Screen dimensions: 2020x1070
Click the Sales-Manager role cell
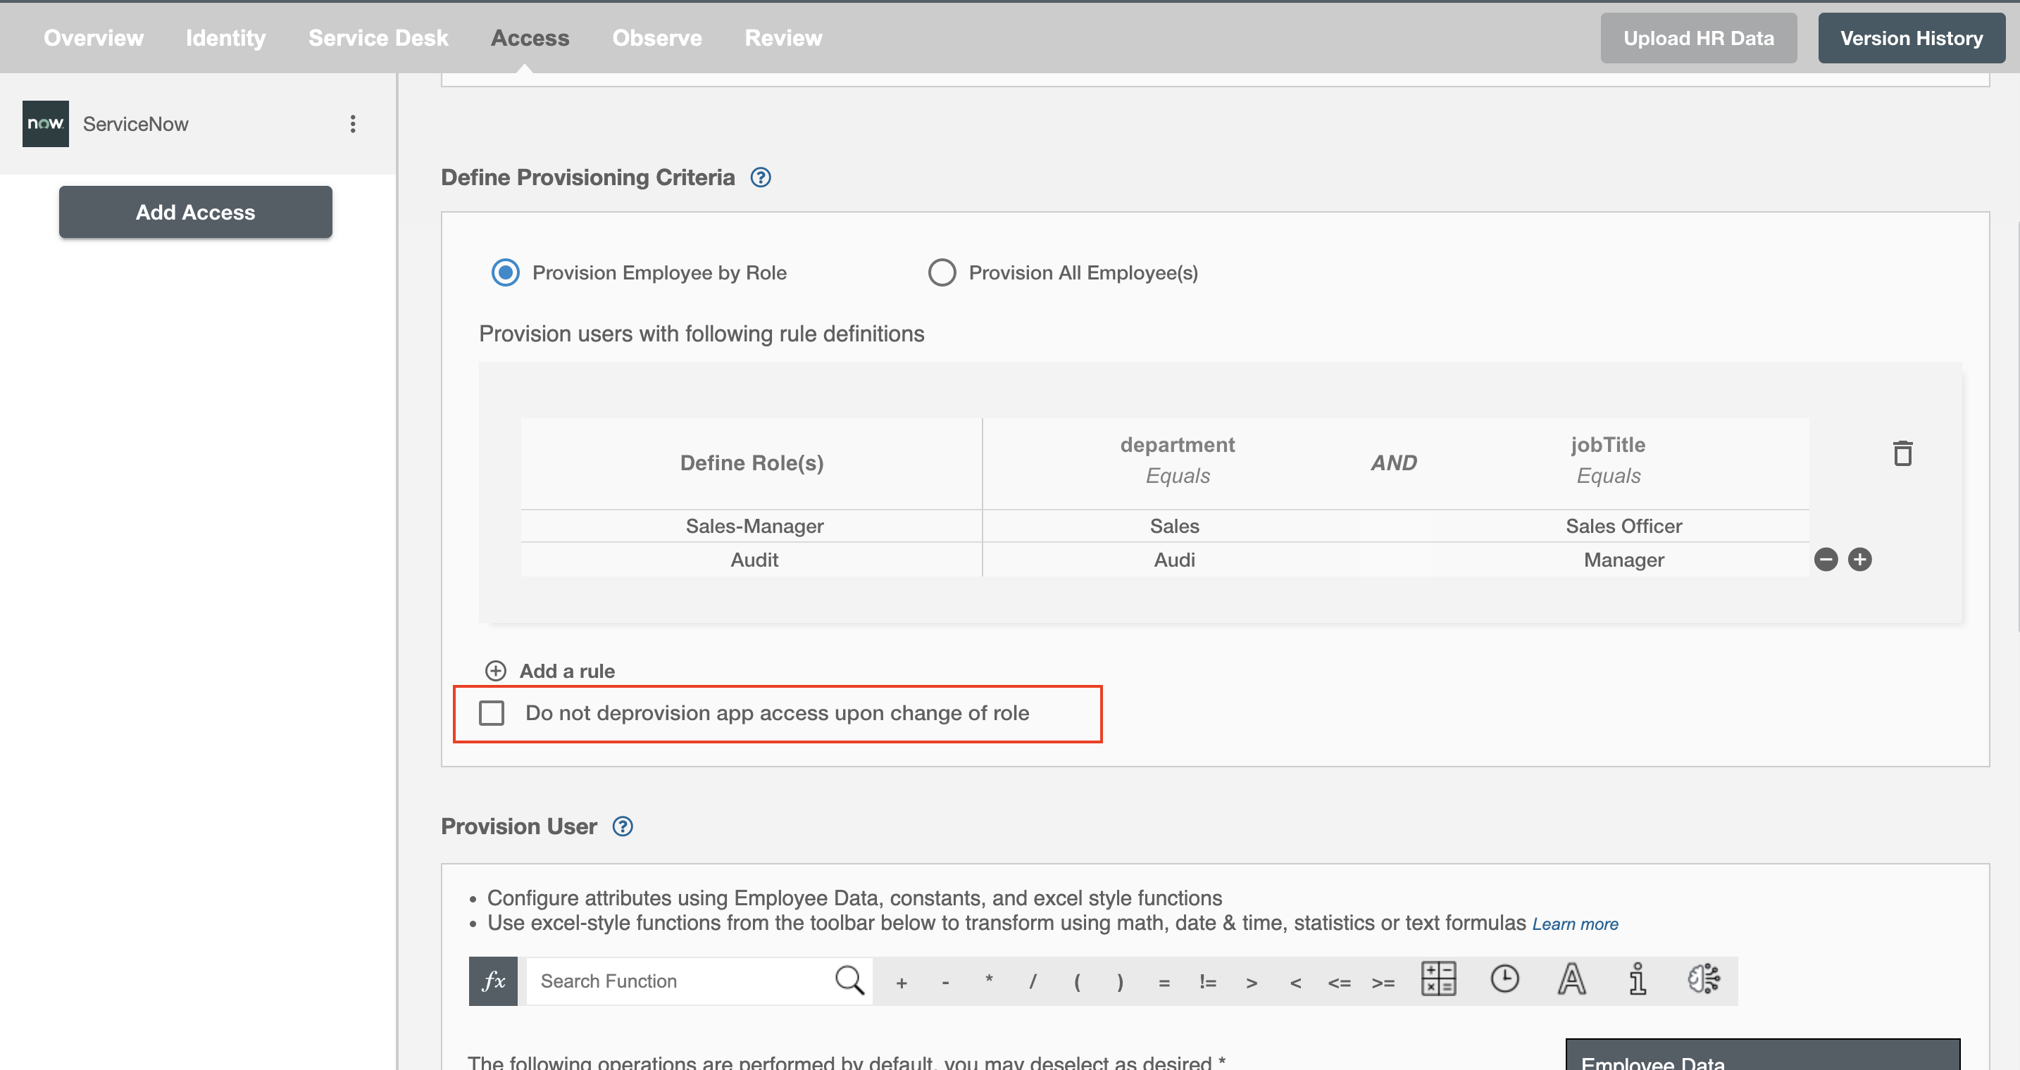(754, 526)
